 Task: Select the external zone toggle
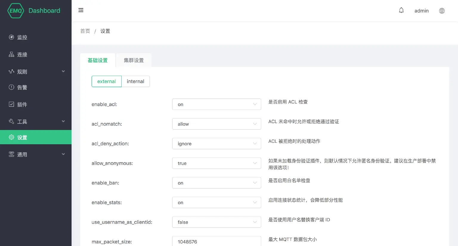pos(106,82)
